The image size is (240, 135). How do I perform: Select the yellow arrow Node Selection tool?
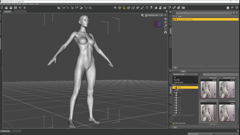(x=124, y=8)
